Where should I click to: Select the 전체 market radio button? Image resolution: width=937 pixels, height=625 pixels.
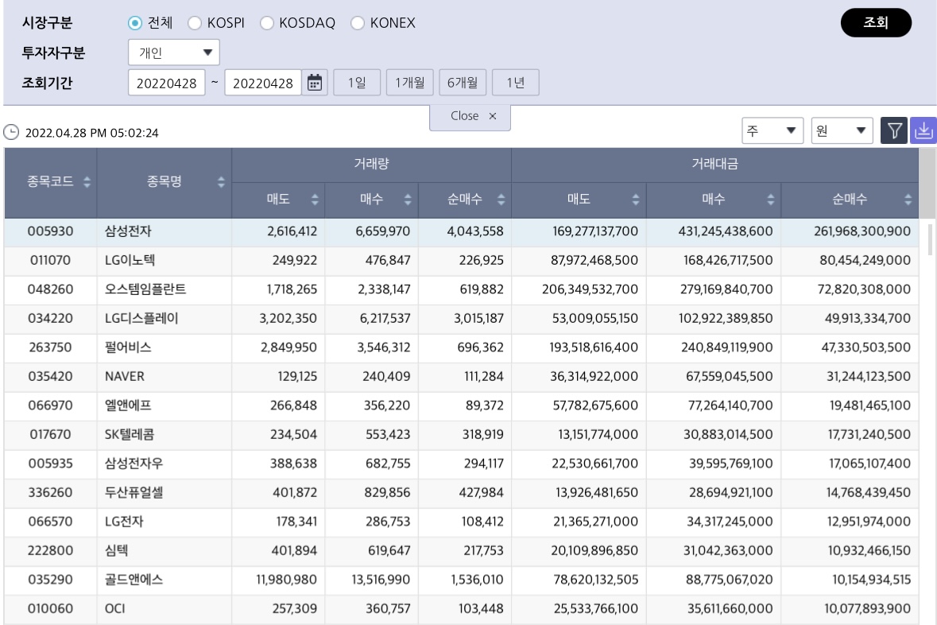(x=135, y=23)
